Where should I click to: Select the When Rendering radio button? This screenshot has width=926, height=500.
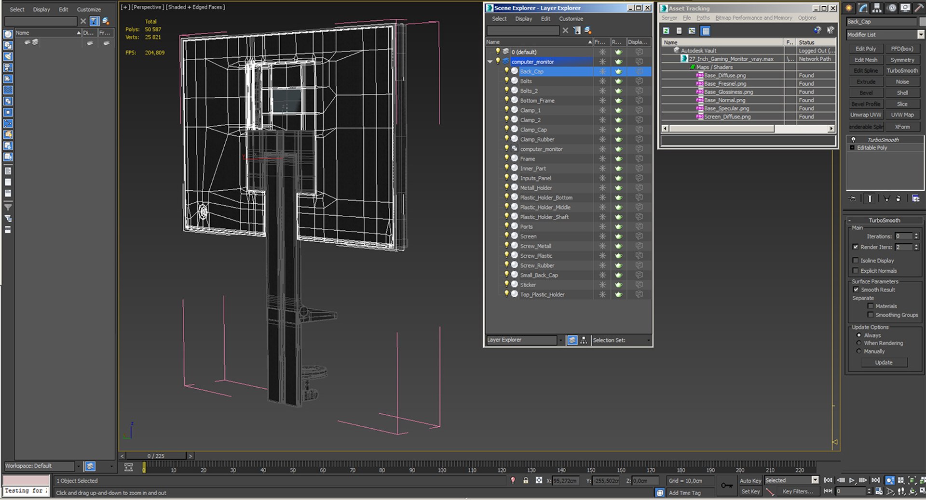858,343
